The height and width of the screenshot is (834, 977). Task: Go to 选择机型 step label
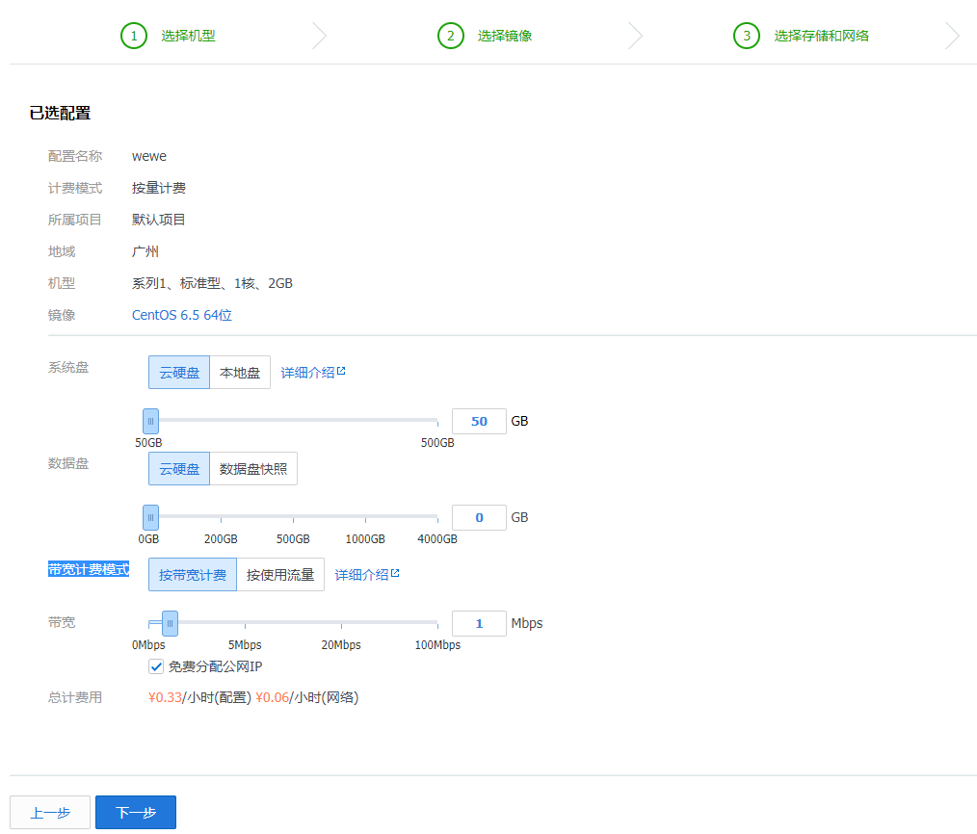[188, 36]
